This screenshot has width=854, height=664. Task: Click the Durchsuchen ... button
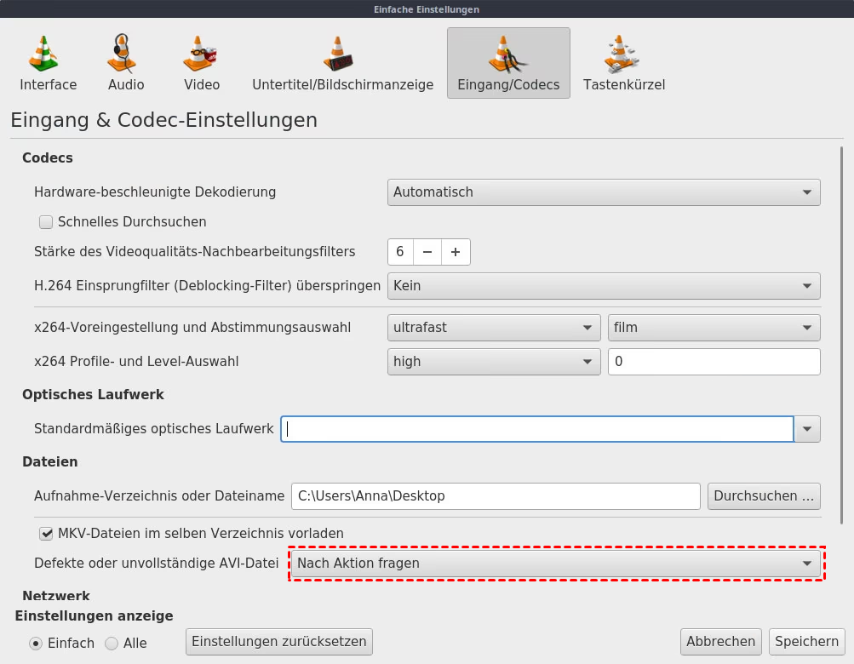(x=764, y=496)
